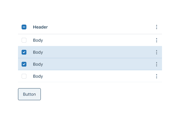Click Body text in second highlighted row
The height and width of the screenshot is (120, 180).
pyautogui.click(x=38, y=64)
